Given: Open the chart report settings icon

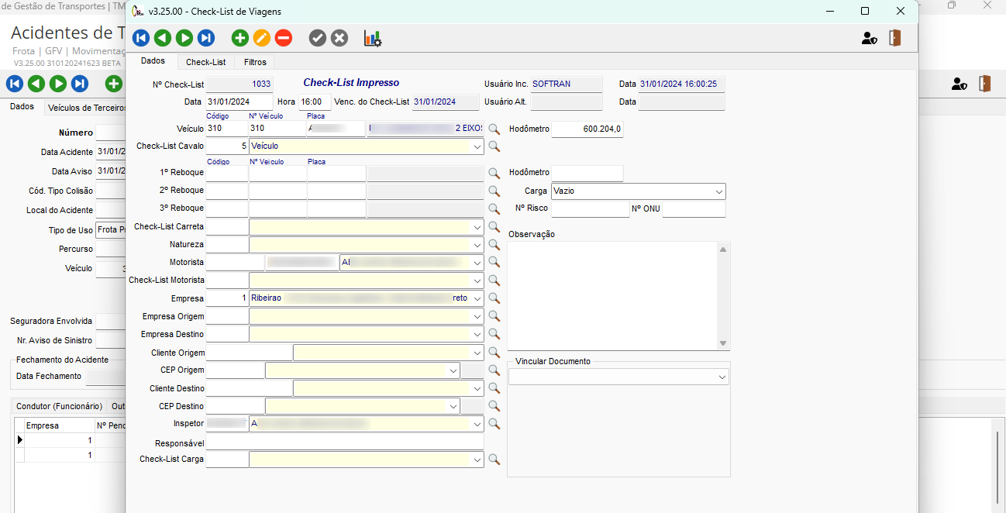Looking at the screenshot, I should click(x=373, y=38).
